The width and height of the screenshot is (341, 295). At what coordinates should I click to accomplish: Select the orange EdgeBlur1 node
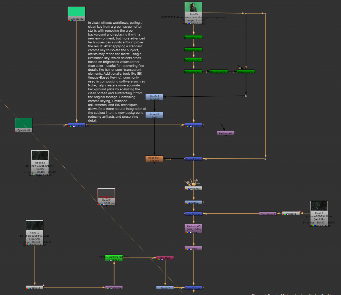154,159
